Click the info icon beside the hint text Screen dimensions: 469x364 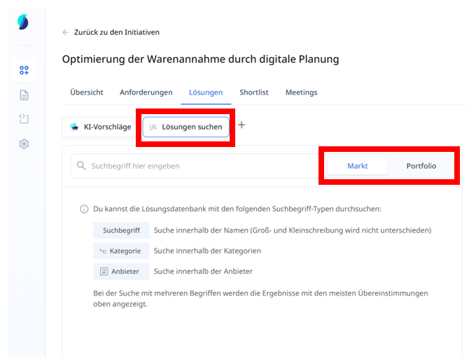click(x=84, y=209)
